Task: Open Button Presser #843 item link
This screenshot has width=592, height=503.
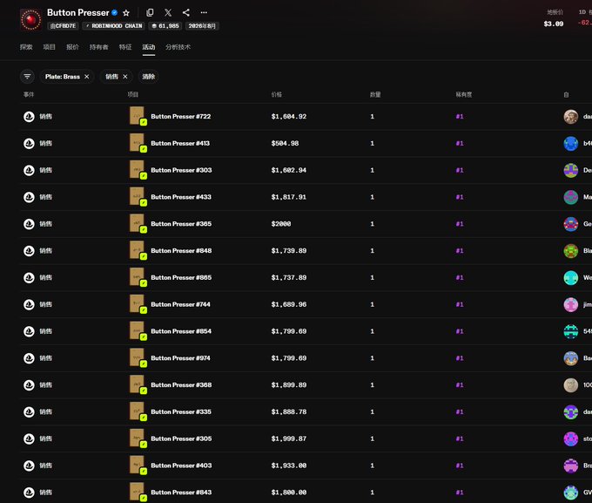Action: click(181, 493)
